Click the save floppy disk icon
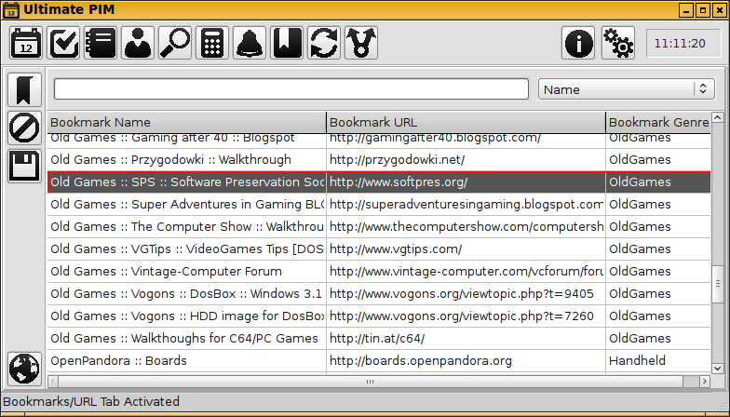Viewport: 730px width, 417px height. point(24,166)
